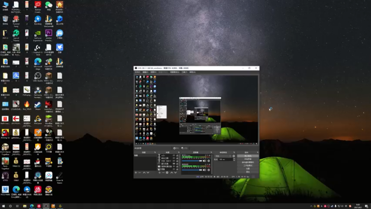The image size is (371, 209).
Task: Open PICO PARK desktop icon
Action: (x=5, y=191)
